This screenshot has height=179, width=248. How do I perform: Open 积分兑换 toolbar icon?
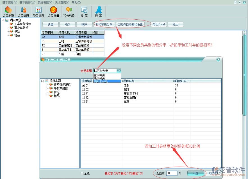click(69, 12)
